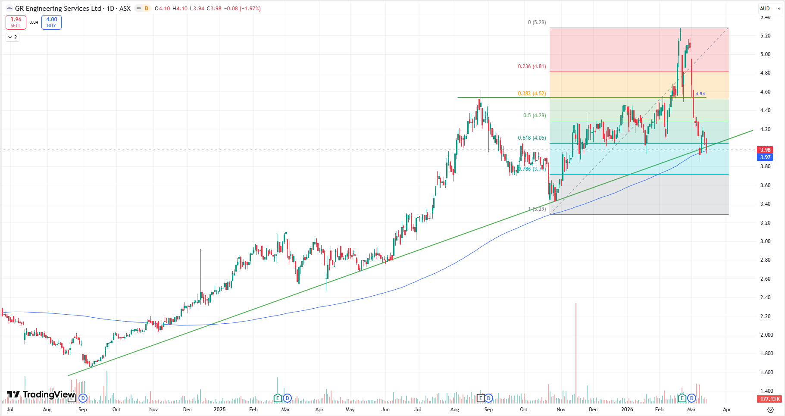Click the dividend marker near Sep 2024
Viewport: 785px width, 416px height.
(x=83, y=398)
